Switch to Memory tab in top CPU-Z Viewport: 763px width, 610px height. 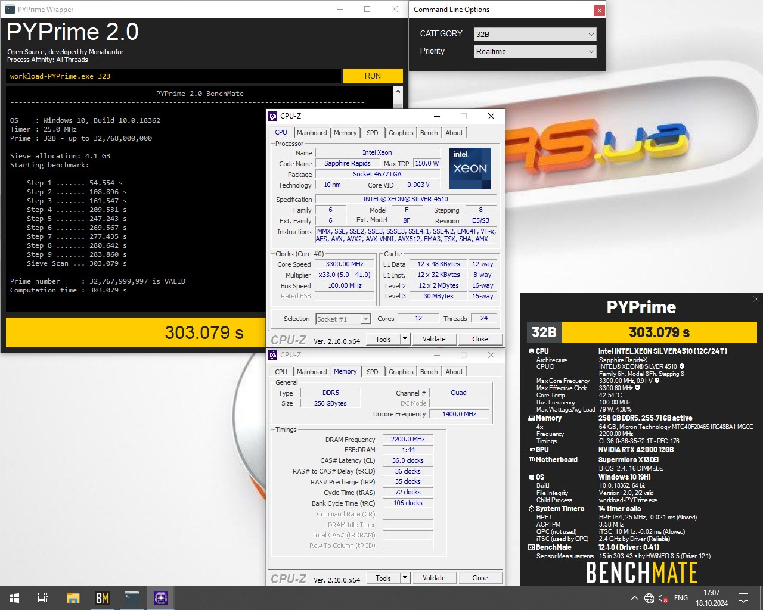pos(345,133)
